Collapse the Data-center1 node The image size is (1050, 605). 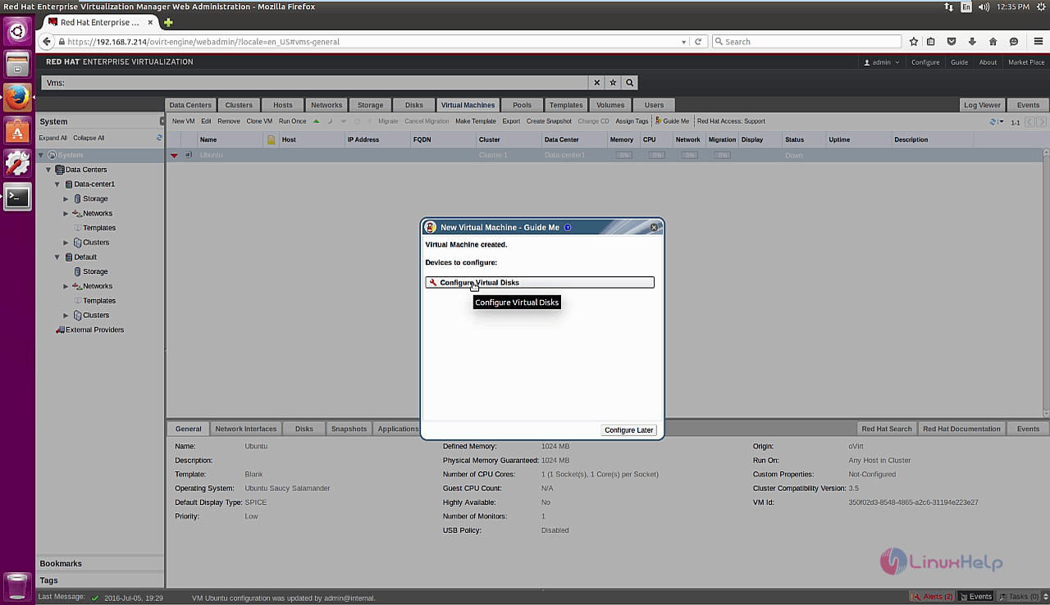pos(57,184)
